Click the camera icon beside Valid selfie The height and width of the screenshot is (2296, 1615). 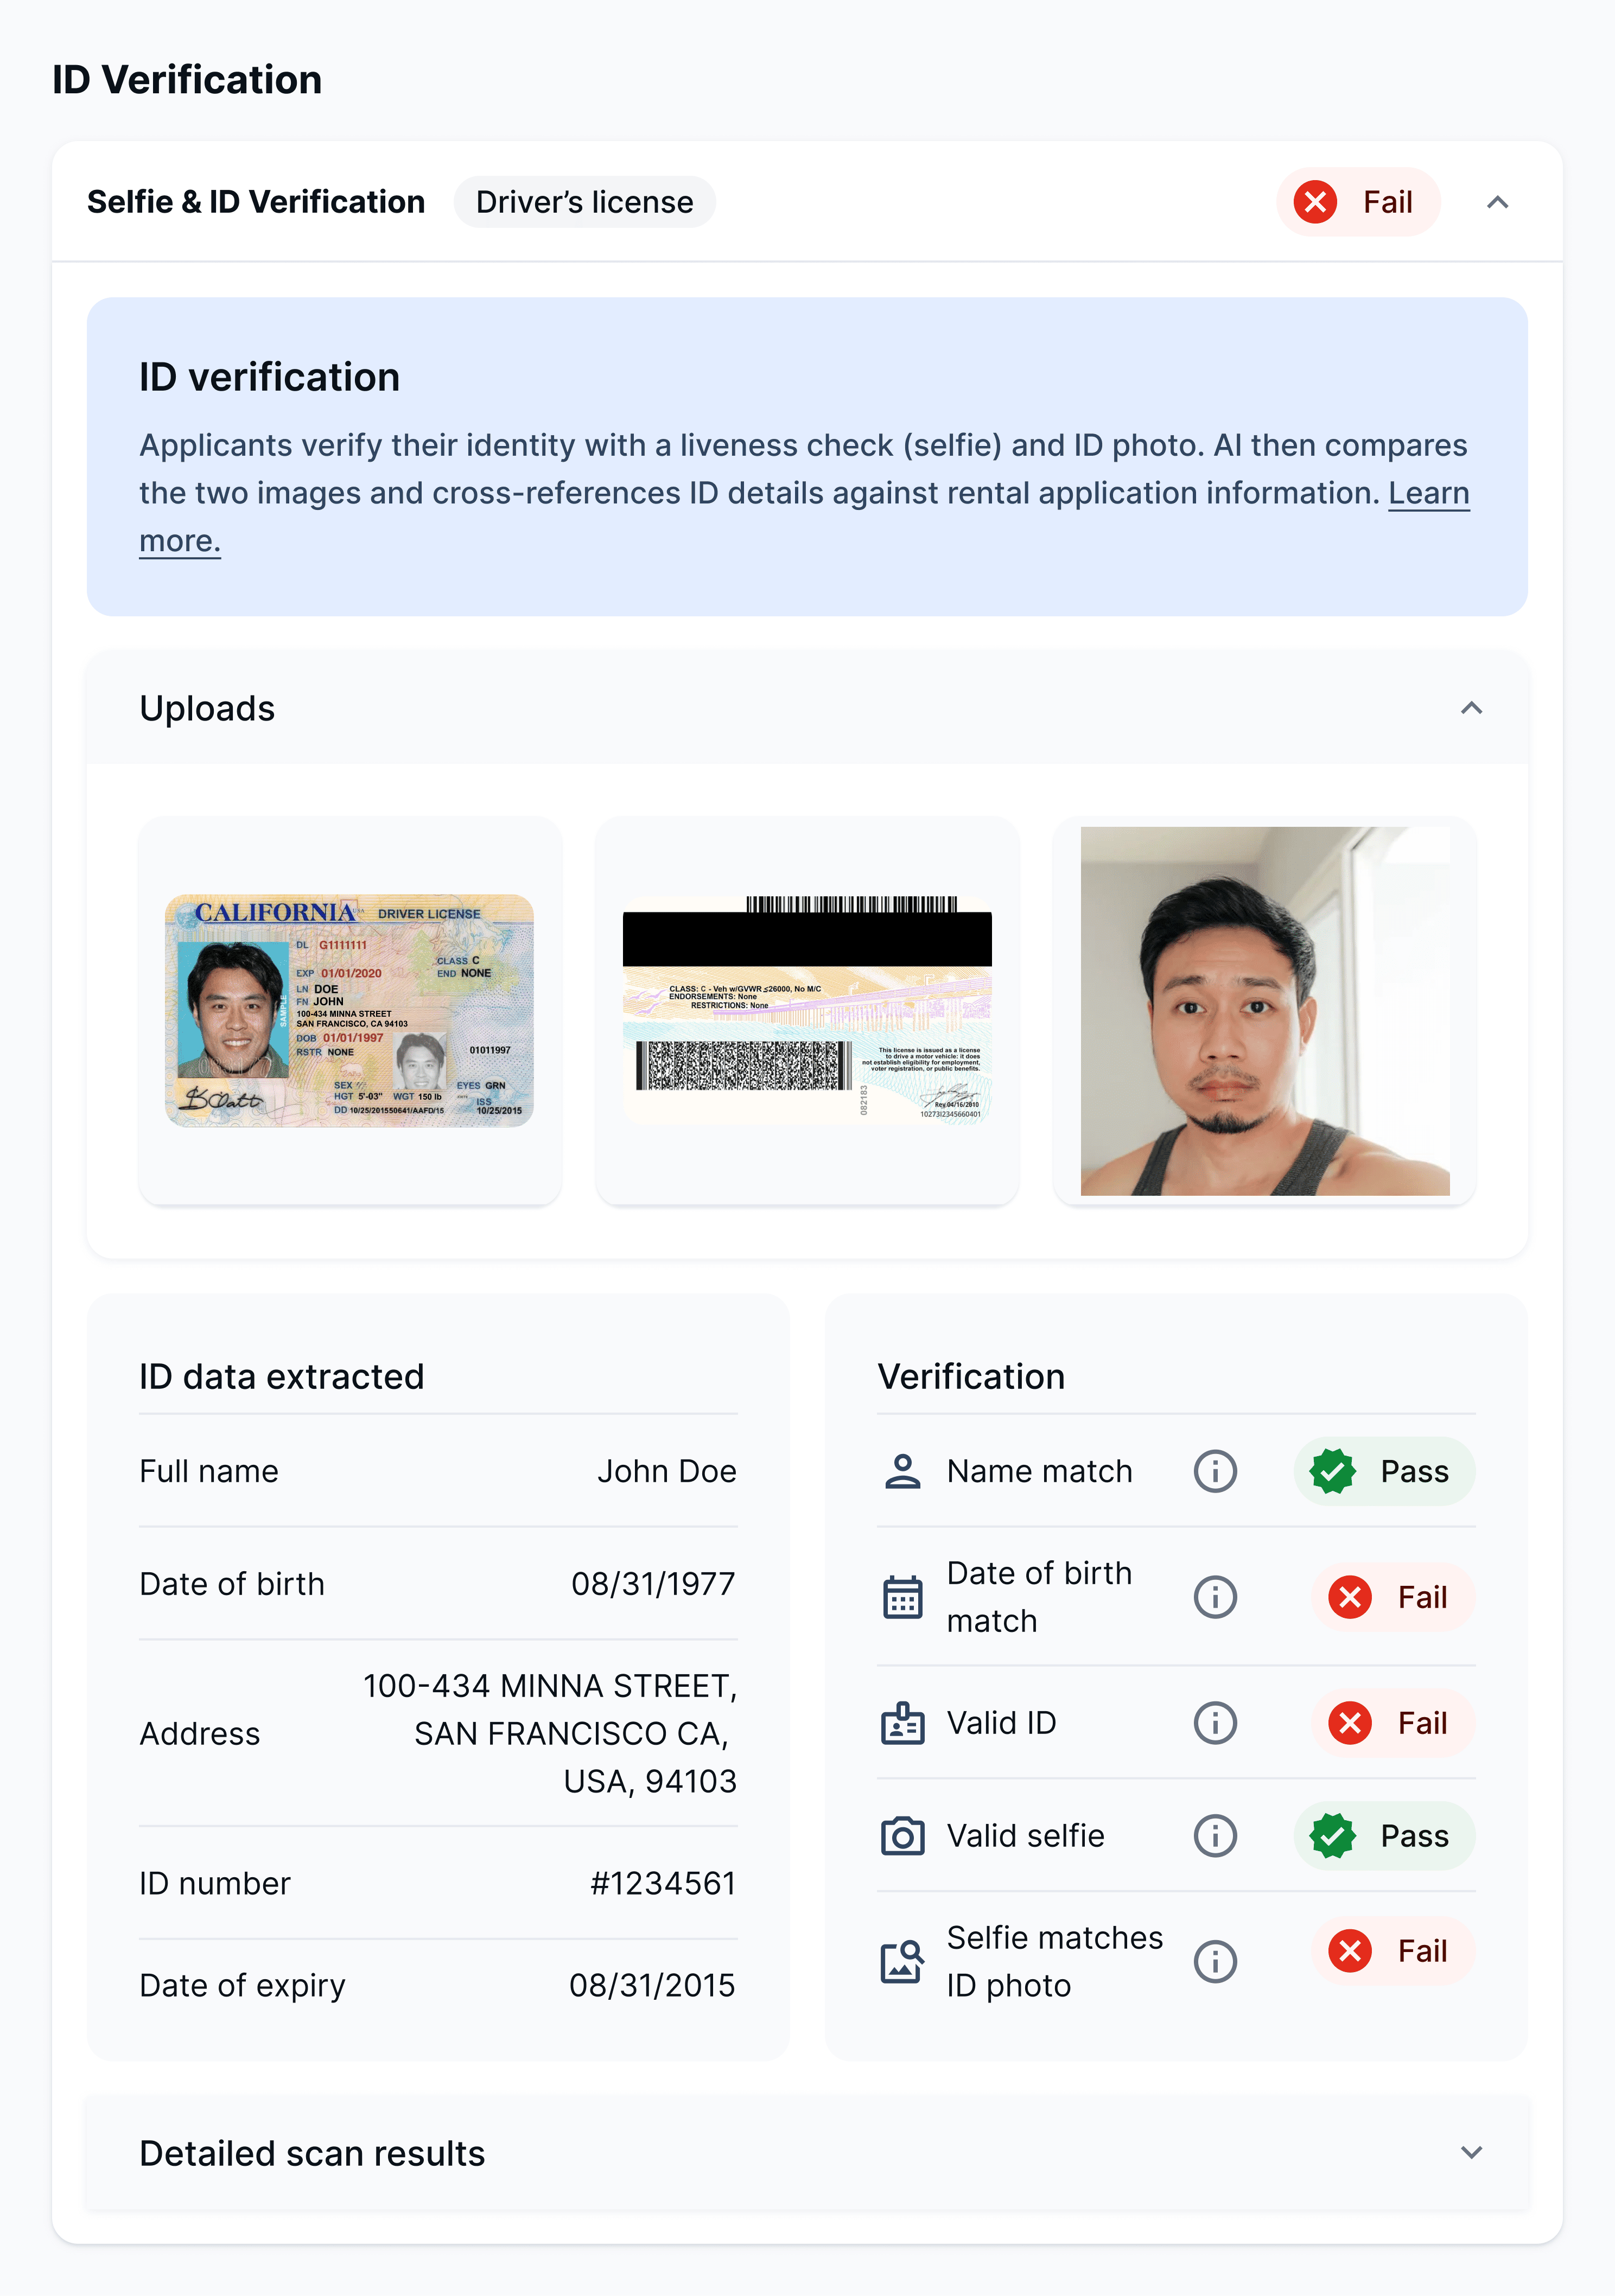[902, 1836]
